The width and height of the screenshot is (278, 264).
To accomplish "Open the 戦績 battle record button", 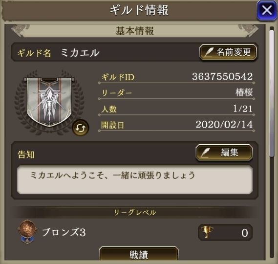I will [139, 255].
